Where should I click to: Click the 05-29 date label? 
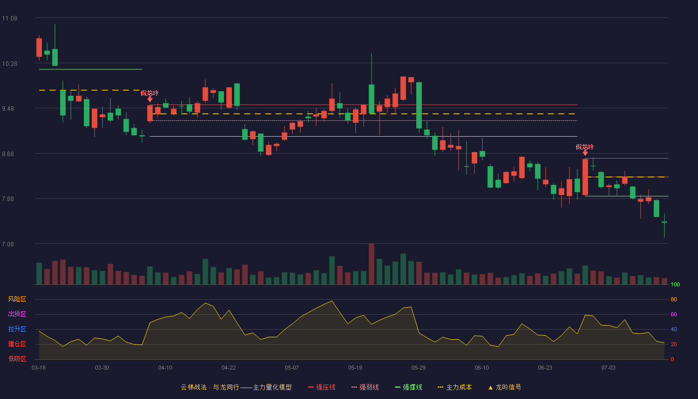(x=418, y=368)
